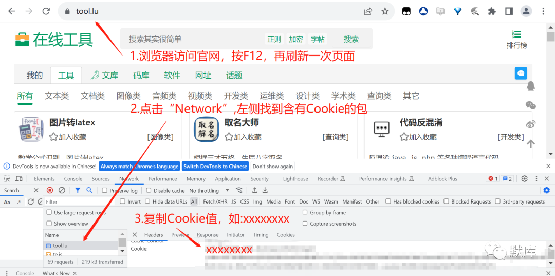Open the Application tab

228,179
